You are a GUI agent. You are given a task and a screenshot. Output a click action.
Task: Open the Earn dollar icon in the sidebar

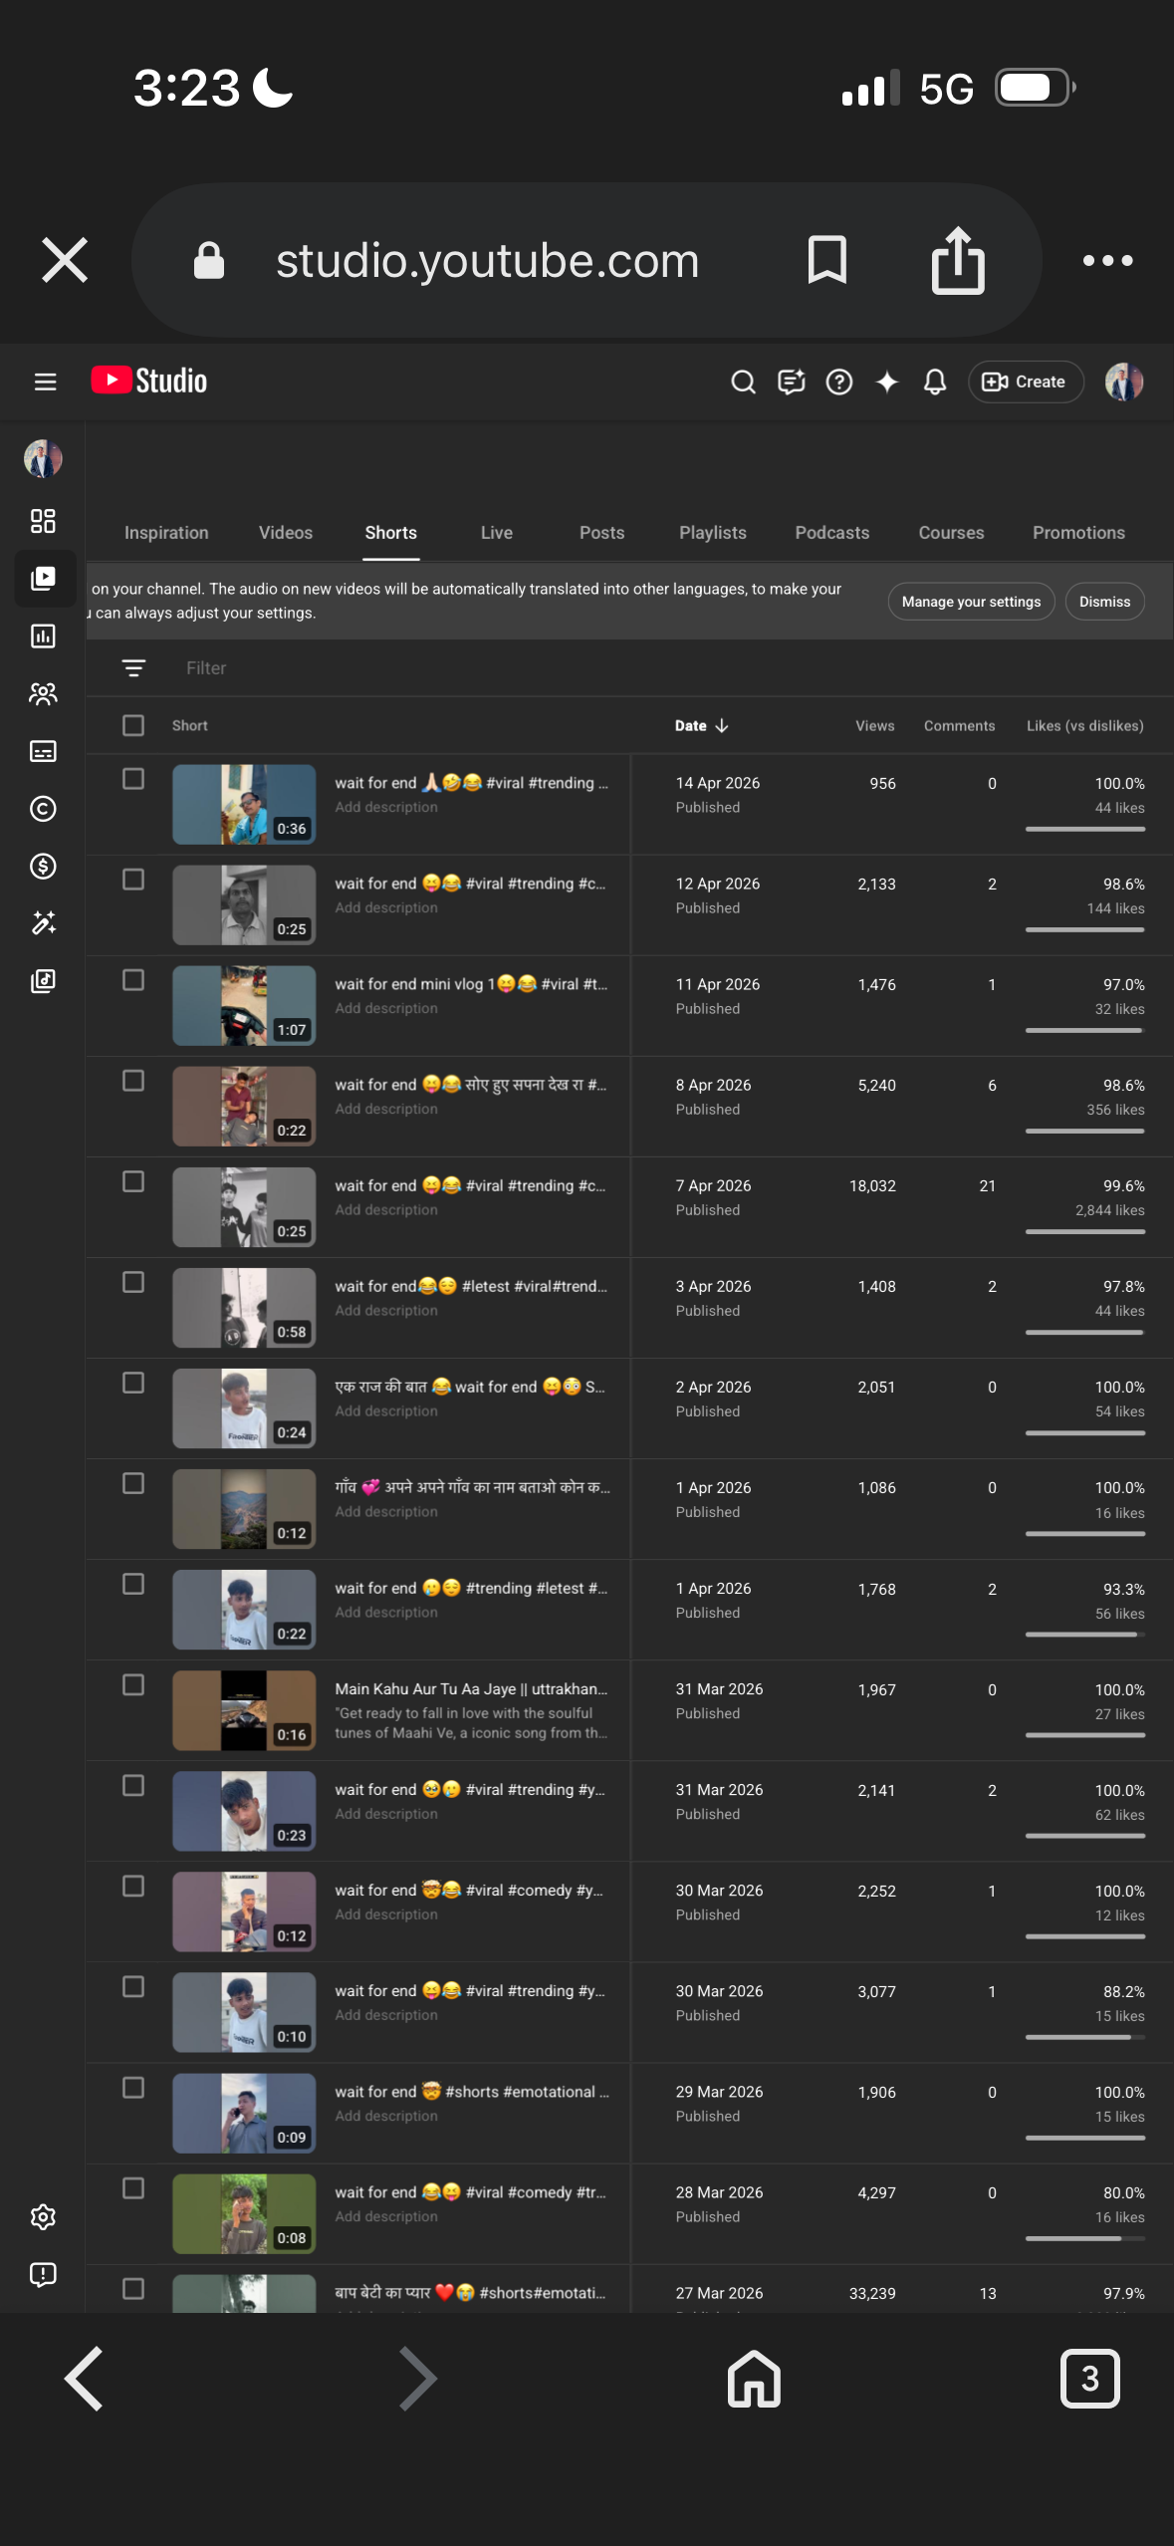click(43, 867)
